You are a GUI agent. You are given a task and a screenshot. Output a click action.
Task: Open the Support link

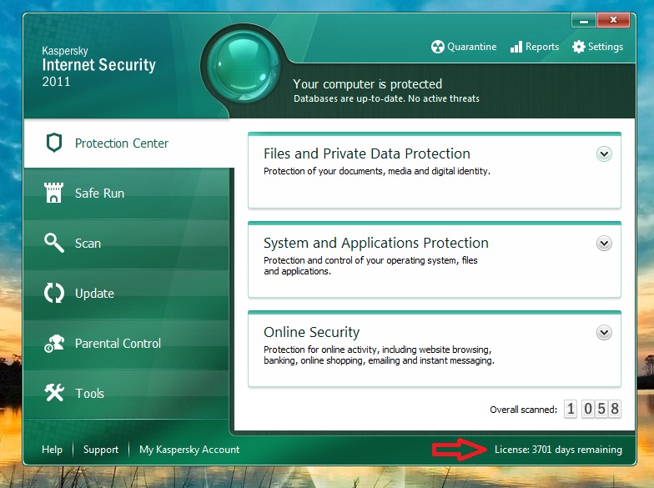[101, 450]
